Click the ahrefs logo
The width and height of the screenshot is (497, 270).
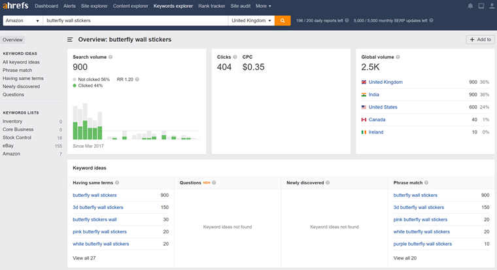16,6
